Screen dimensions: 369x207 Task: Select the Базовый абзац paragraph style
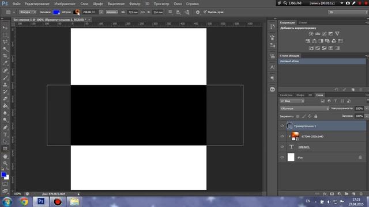(322, 61)
